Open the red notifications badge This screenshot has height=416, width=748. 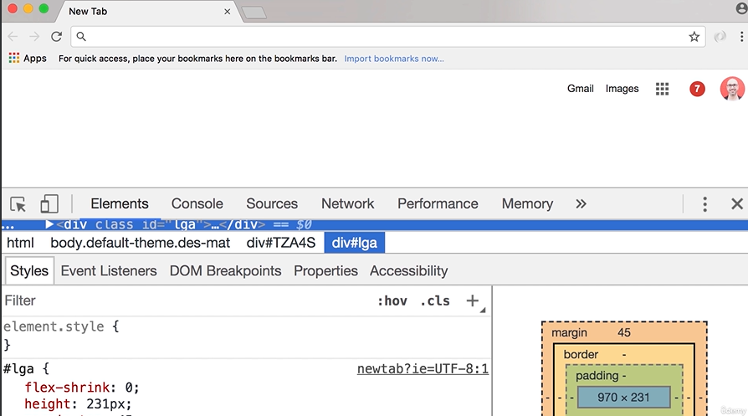(x=697, y=89)
